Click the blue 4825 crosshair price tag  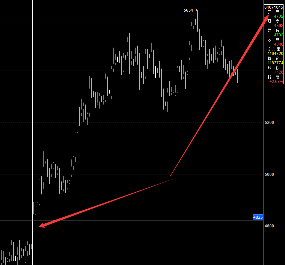click(x=258, y=217)
